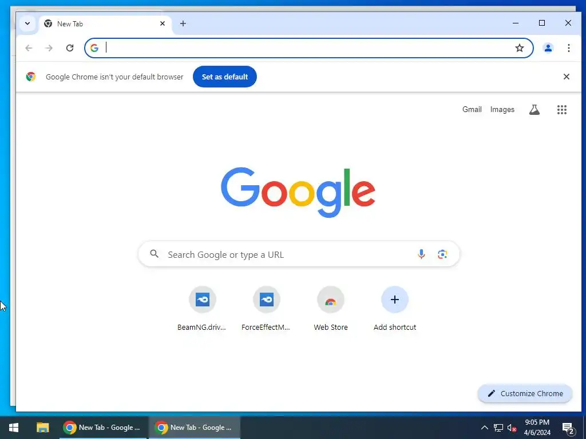Open the taskbar clock and date
This screenshot has height=439, width=586.
point(537,428)
